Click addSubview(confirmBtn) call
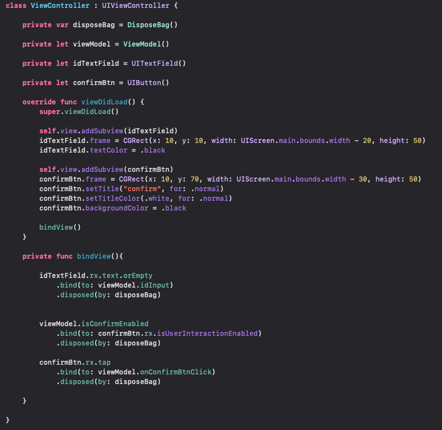 click(127, 170)
